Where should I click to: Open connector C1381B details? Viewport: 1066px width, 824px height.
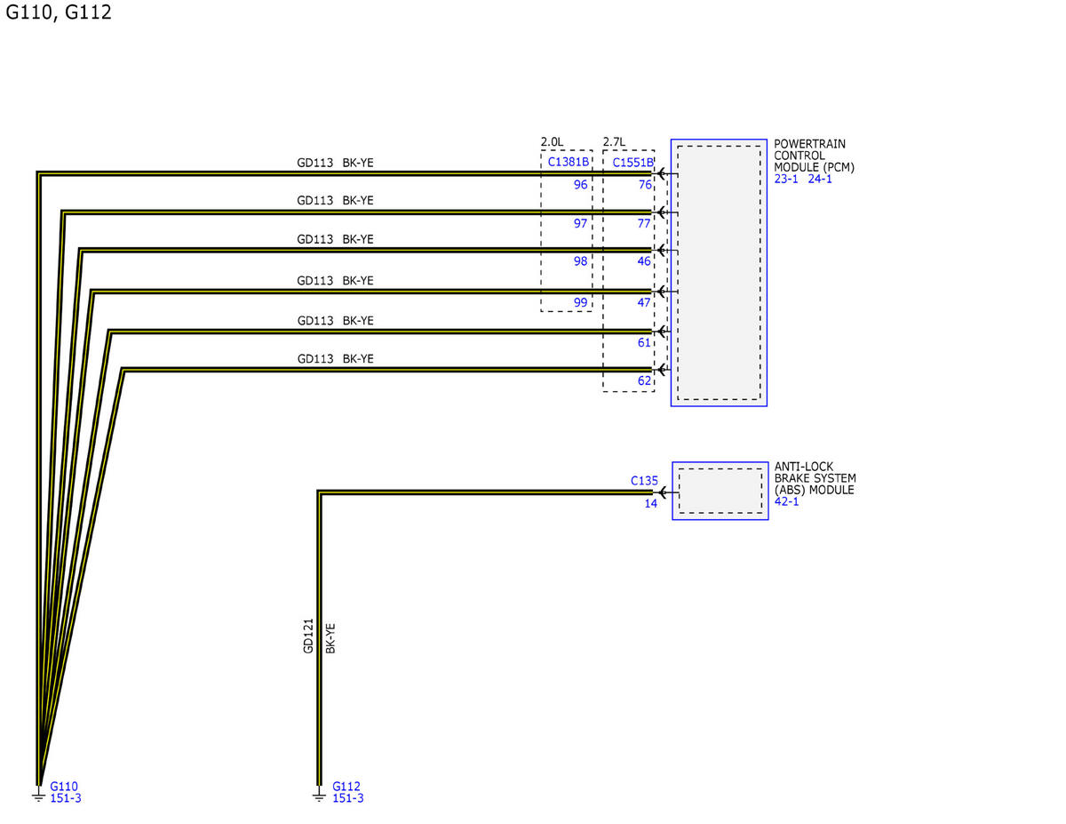coord(568,162)
